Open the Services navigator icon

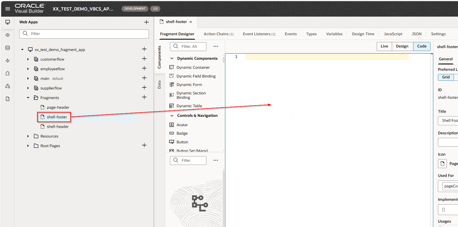tap(8, 35)
